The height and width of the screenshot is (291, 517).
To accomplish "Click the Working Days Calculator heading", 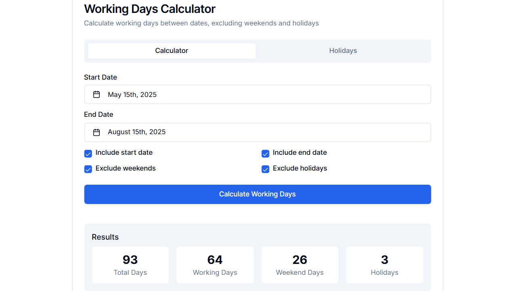I will click(149, 9).
